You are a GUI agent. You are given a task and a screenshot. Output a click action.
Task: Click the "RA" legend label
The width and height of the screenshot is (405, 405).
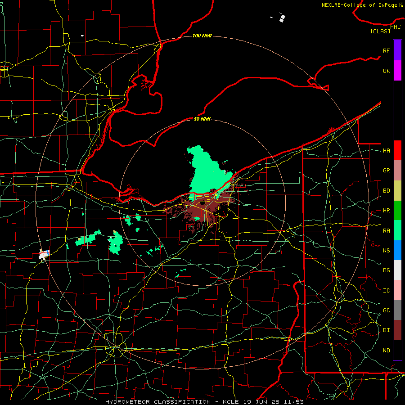386,230
